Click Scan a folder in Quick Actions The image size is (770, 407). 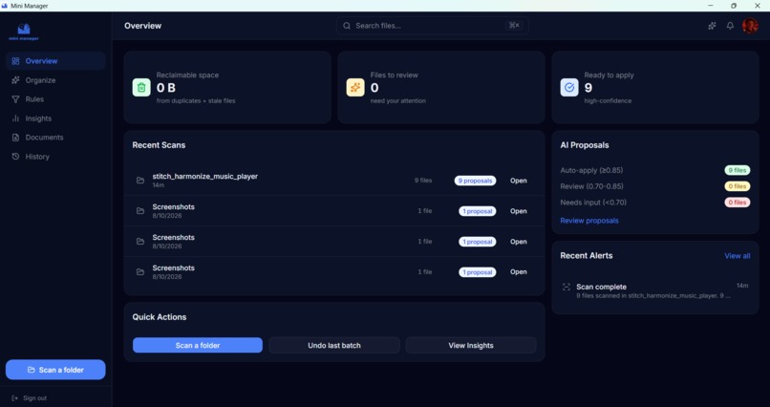pyautogui.click(x=198, y=345)
